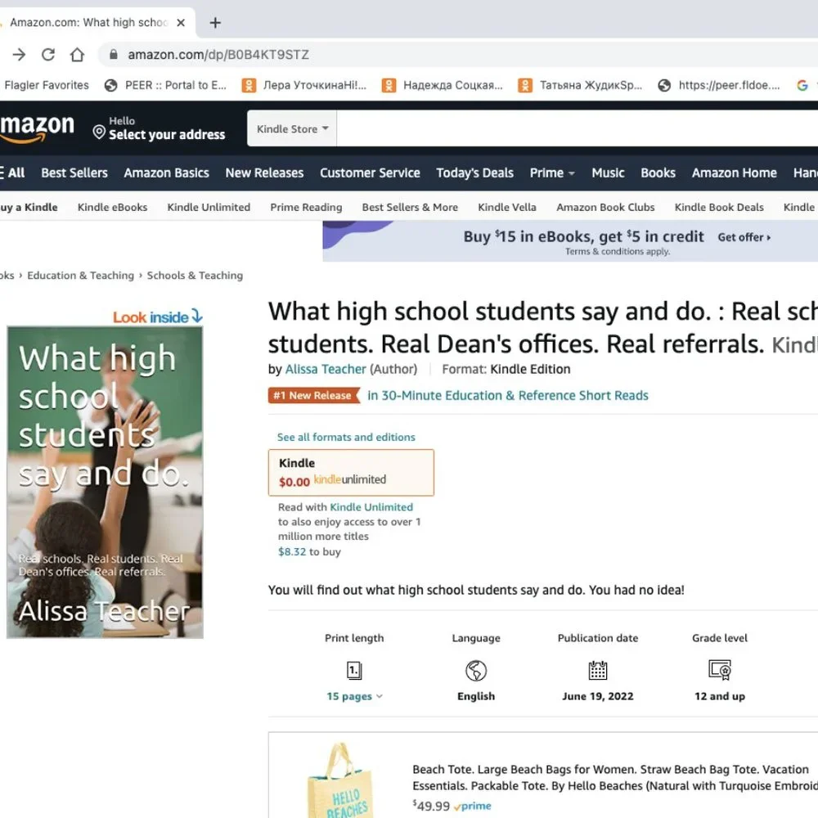This screenshot has height=818, width=818.
Task: Select Books in the navigation bar
Action: click(x=658, y=173)
